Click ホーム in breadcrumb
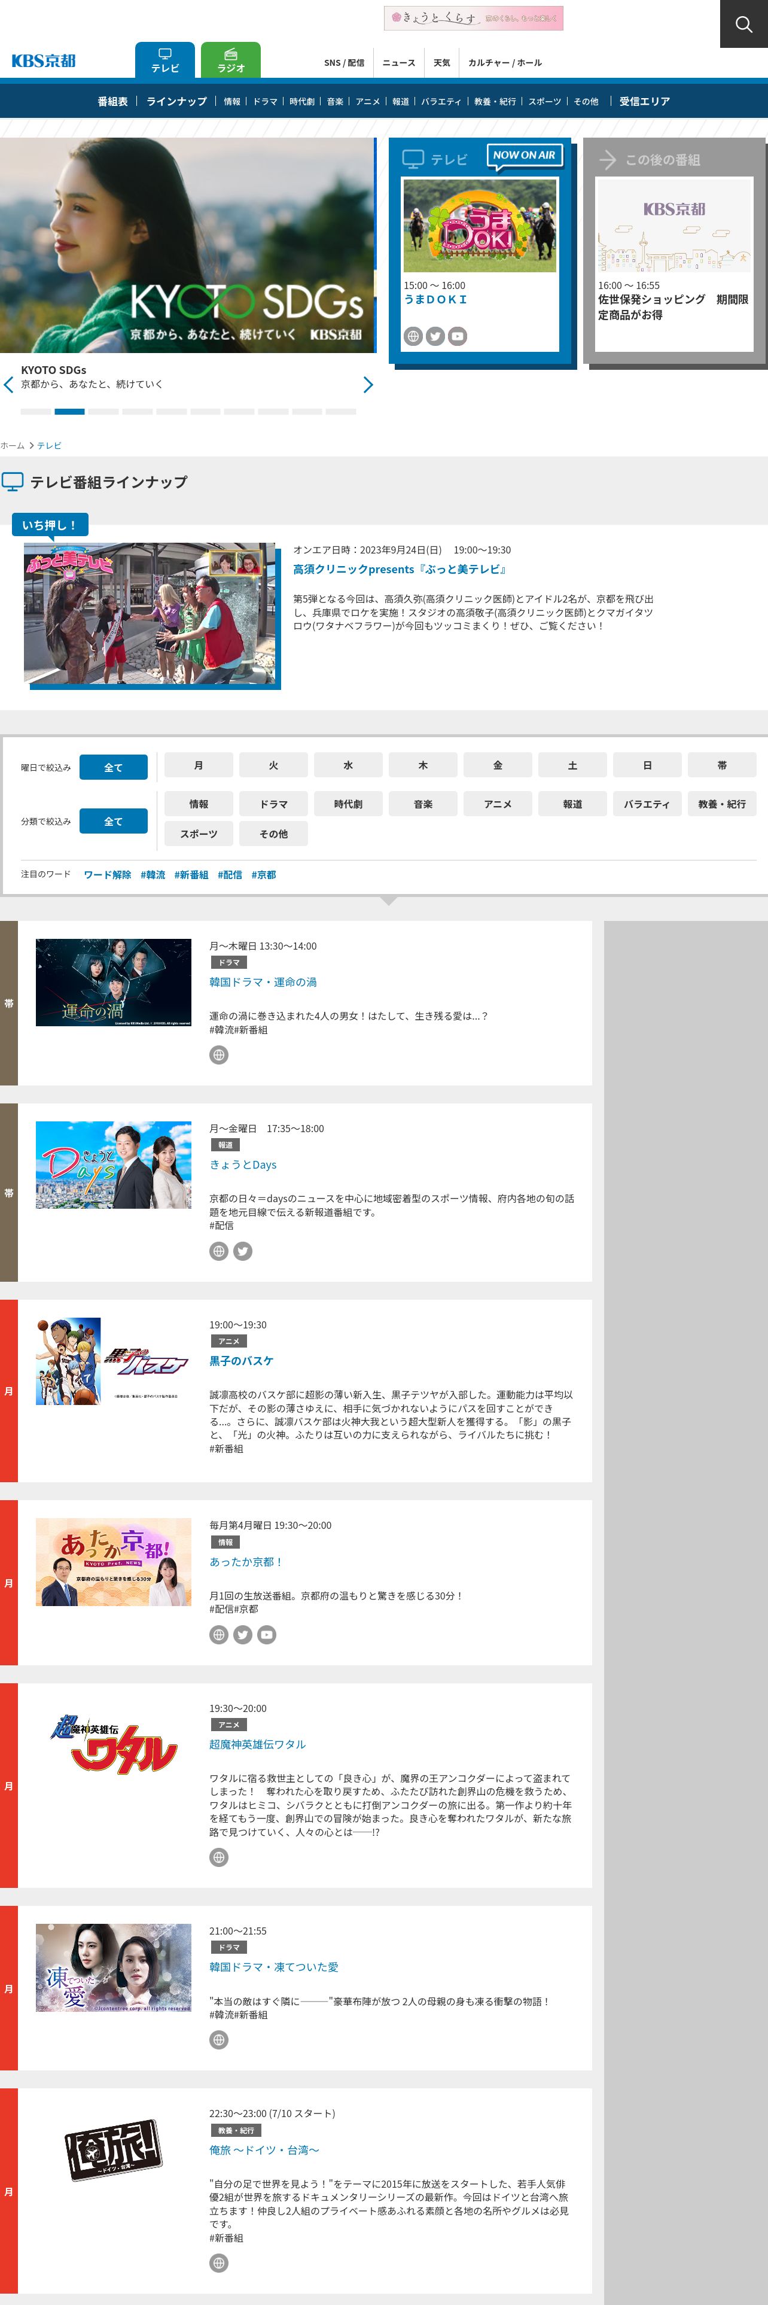Image resolution: width=768 pixels, height=2305 pixels. click(x=13, y=446)
